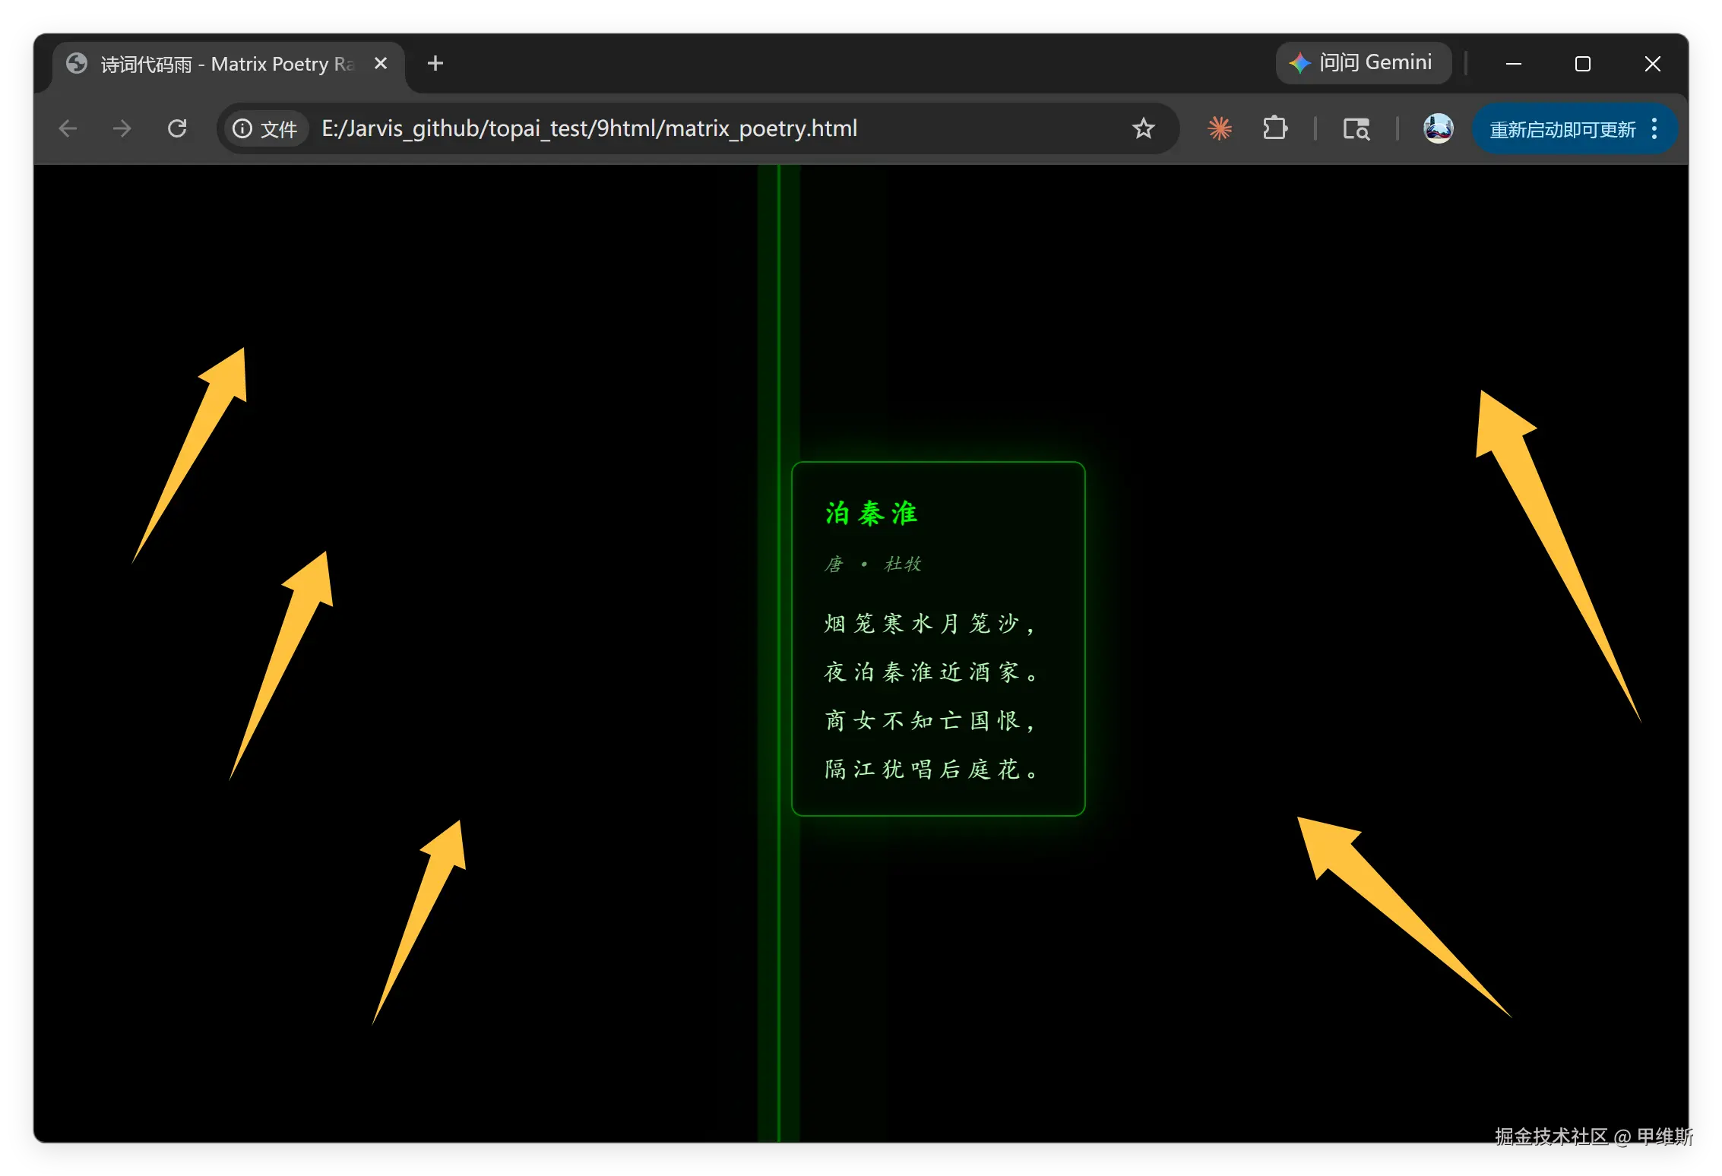Click the browser back arrow
Image resolution: width=1722 pixels, height=1176 pixels.
(x=68, y=128)
